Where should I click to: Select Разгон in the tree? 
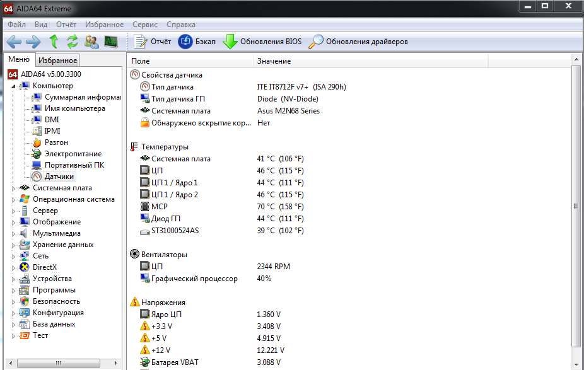coord(56,142)
